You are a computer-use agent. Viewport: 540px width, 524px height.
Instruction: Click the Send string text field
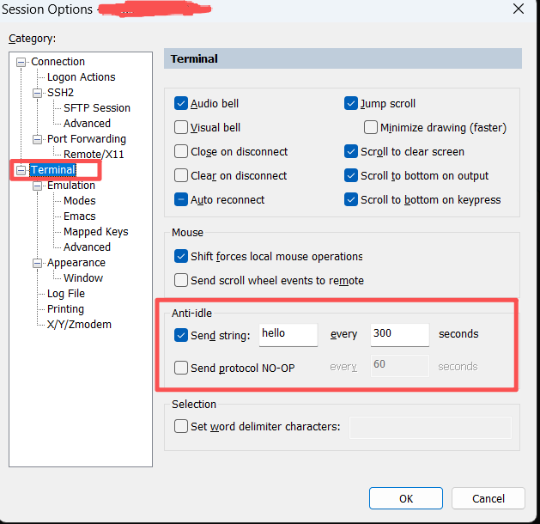pos(288,334)
